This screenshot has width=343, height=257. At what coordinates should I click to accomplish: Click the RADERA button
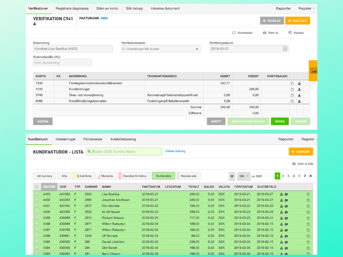pos(43,121)
